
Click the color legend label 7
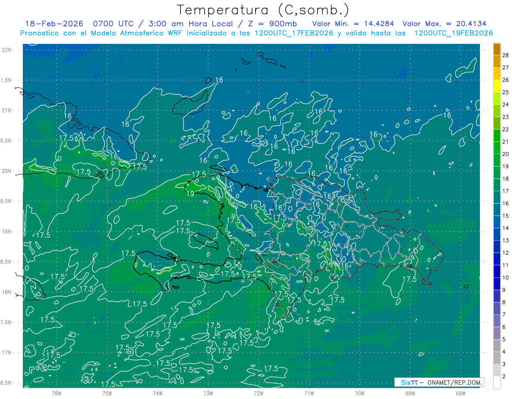pos(504,315)
